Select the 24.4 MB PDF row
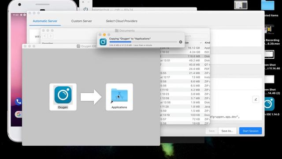 pyautogui.click(x=185, y=69)
